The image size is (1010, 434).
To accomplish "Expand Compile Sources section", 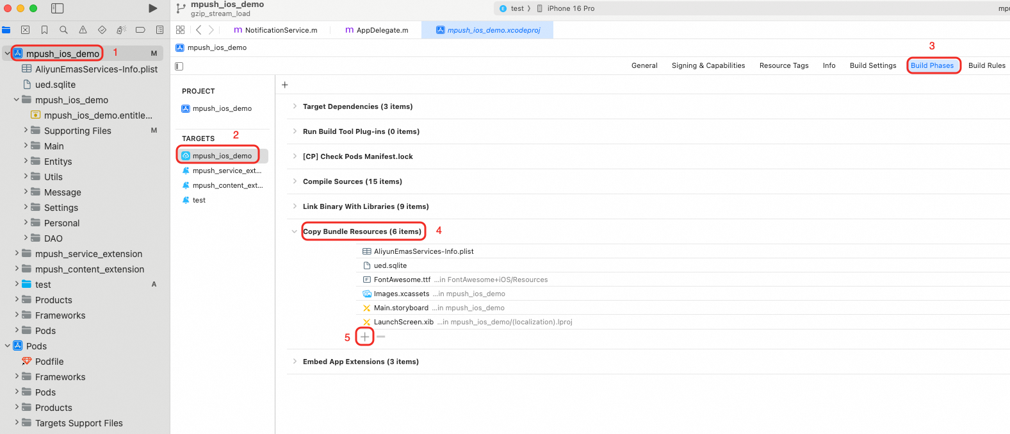I will [x=295, y=181].
